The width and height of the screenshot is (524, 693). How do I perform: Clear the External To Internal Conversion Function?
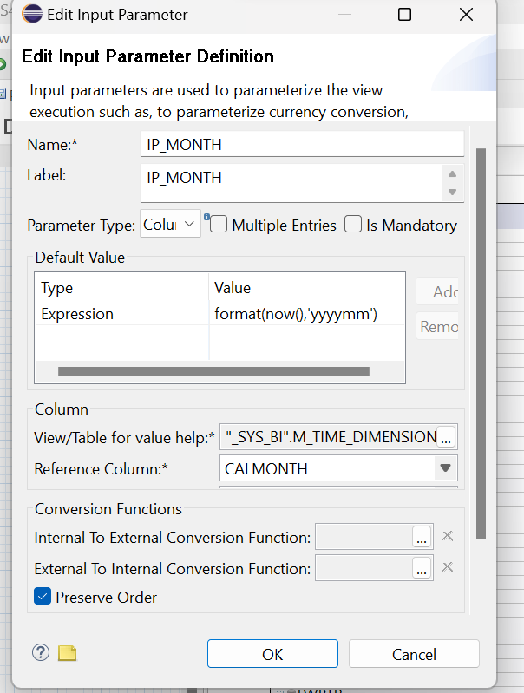pos(448,567)
